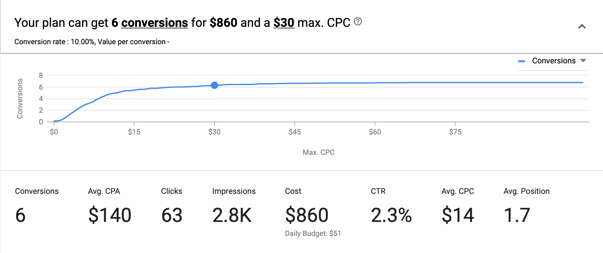The width and height of the screenshot is (603, 253).
Task: Click the conversion rate 10.00% text
Action: (82, 42)
